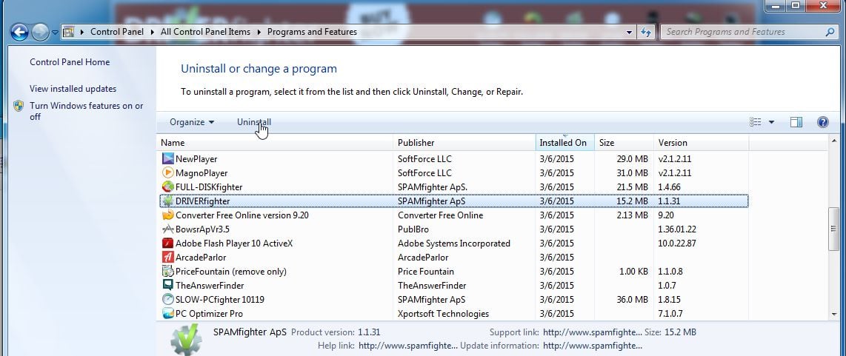Click the Adobe Flash Player icon

(x=168, y=244)
